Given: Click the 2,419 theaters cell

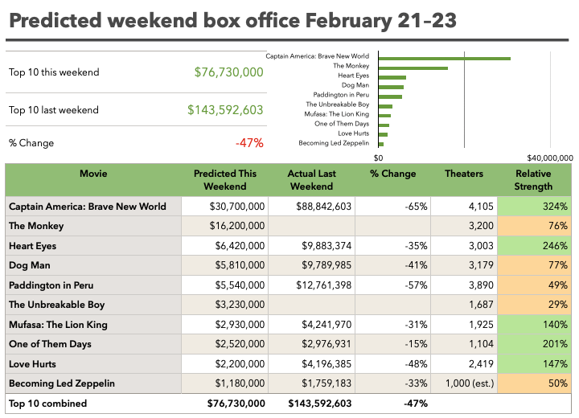Looking at the screenshot, I should click(464, 363).
